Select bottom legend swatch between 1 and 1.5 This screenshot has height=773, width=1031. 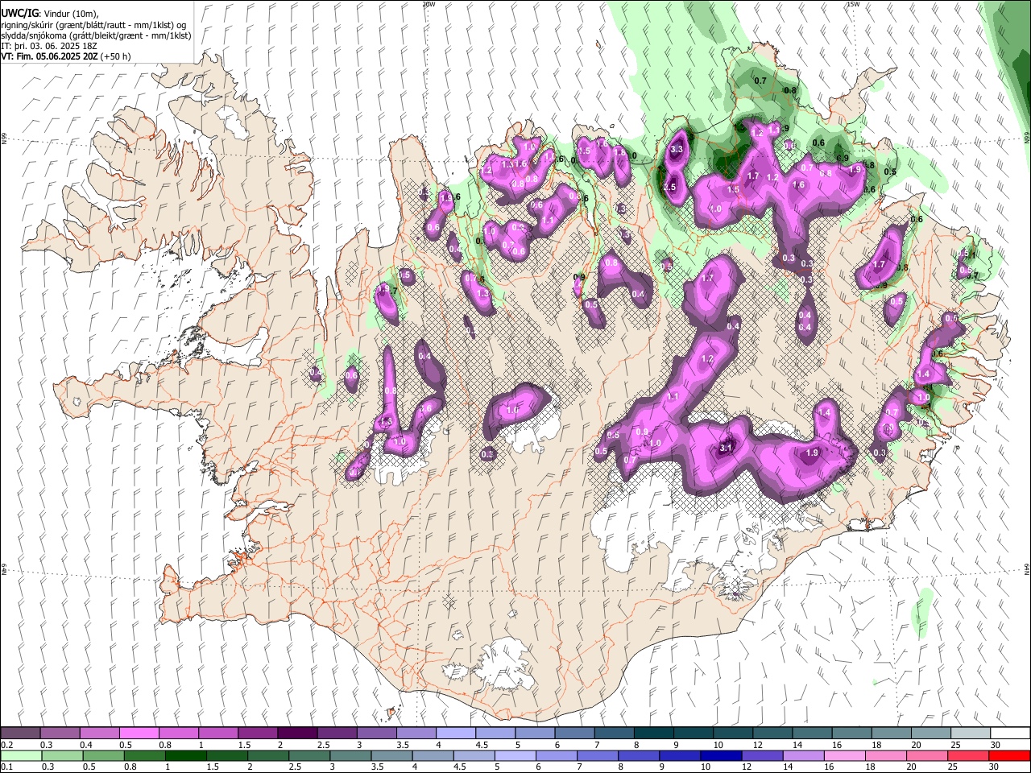[x=185, y=755]
